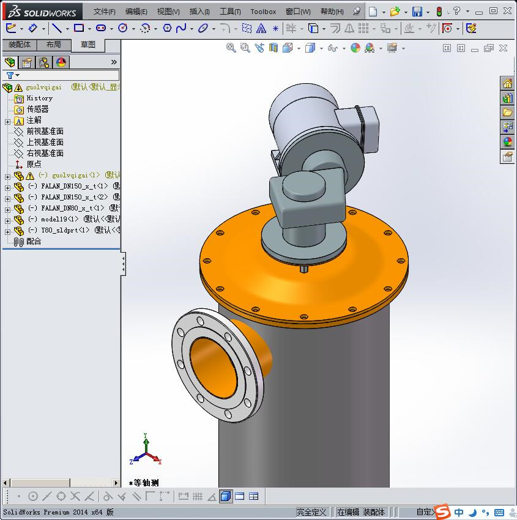517x520 pixels.
Task: Open SolidWorks Resources home pane
Action: coord(507,84)
